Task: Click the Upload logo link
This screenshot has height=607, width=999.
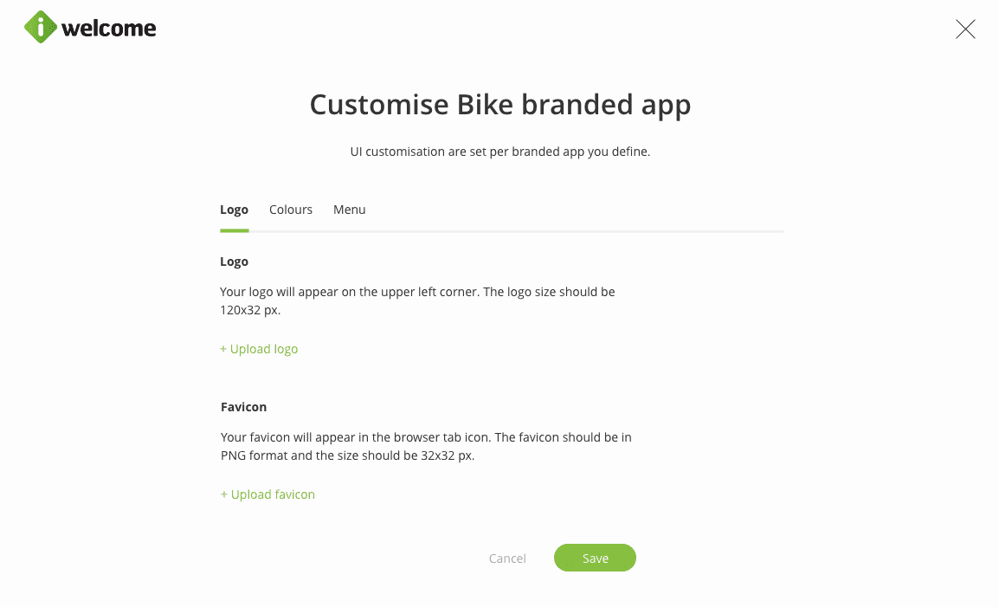Action: (x=263, y=349)
